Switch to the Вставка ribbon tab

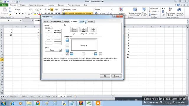point(22,5)
